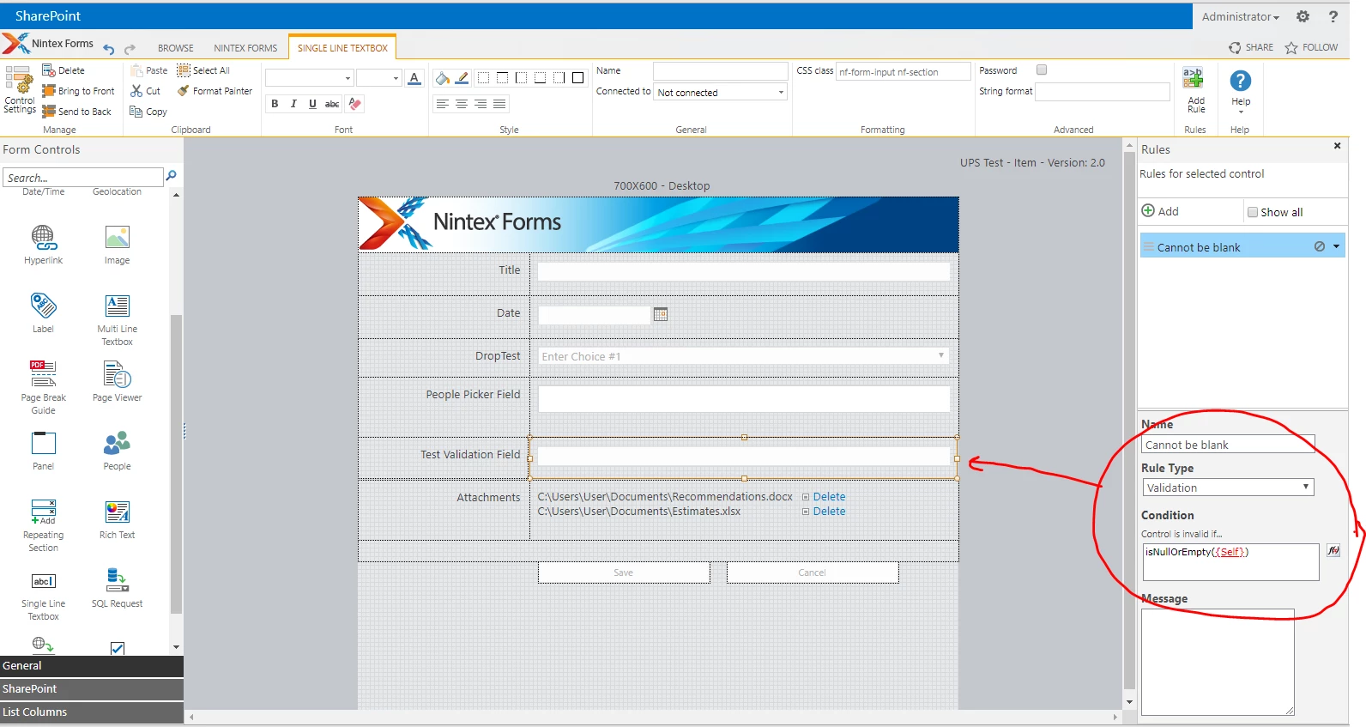Open the date picker calendar icon
The image size is (1366, 727).
tap(661, 314)
